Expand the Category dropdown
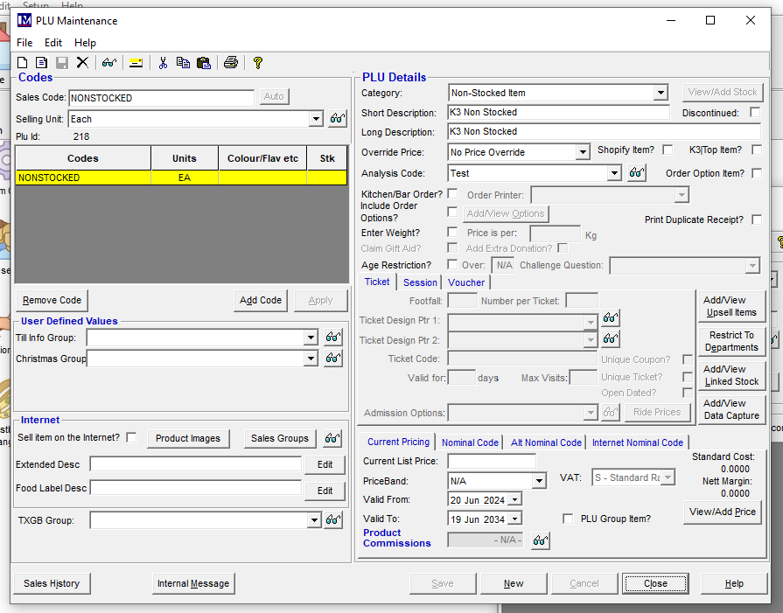783x613 pixels. 661,93
